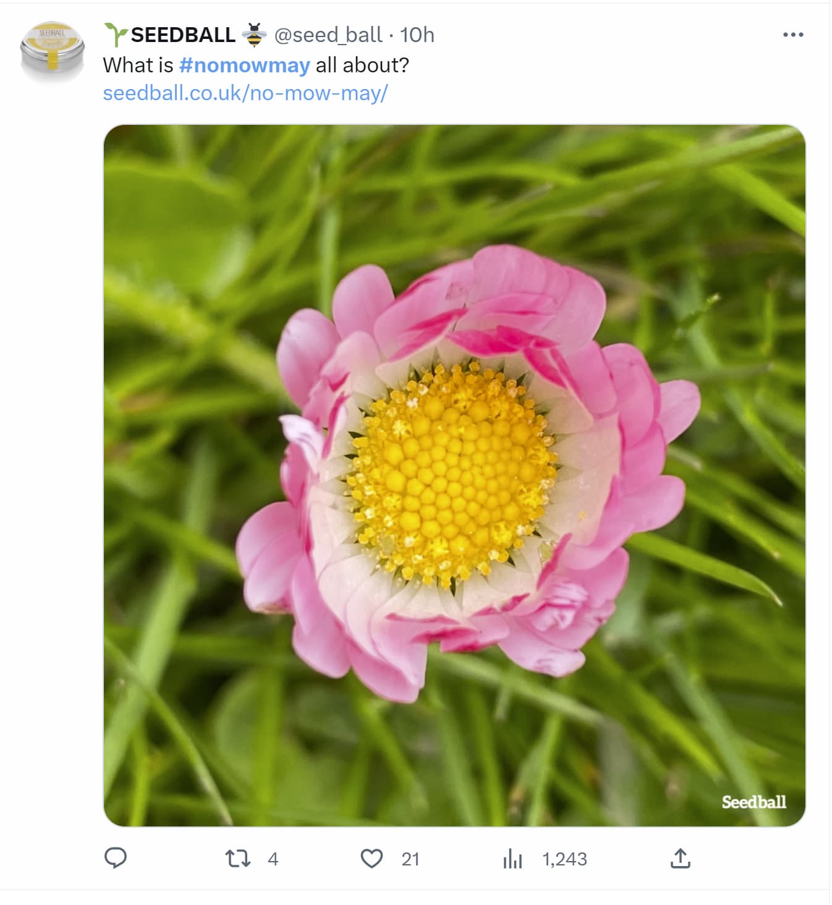Open the #nomowmay hashtag
832x905 pixels.
point(244,65)
